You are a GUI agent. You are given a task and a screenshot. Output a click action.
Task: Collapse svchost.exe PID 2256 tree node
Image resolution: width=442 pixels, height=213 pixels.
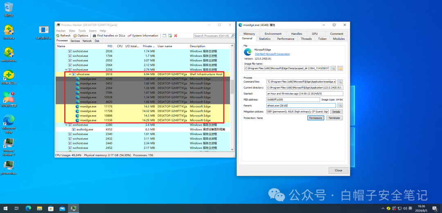coord(66,70)
